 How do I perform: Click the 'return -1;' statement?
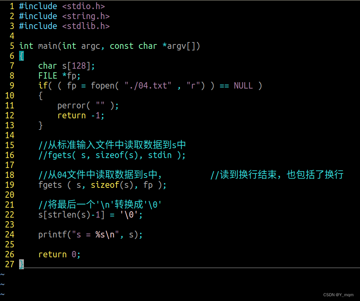tap(81, 116)
